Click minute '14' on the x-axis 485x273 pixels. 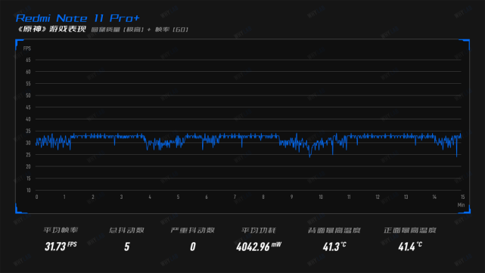[434, 197]
